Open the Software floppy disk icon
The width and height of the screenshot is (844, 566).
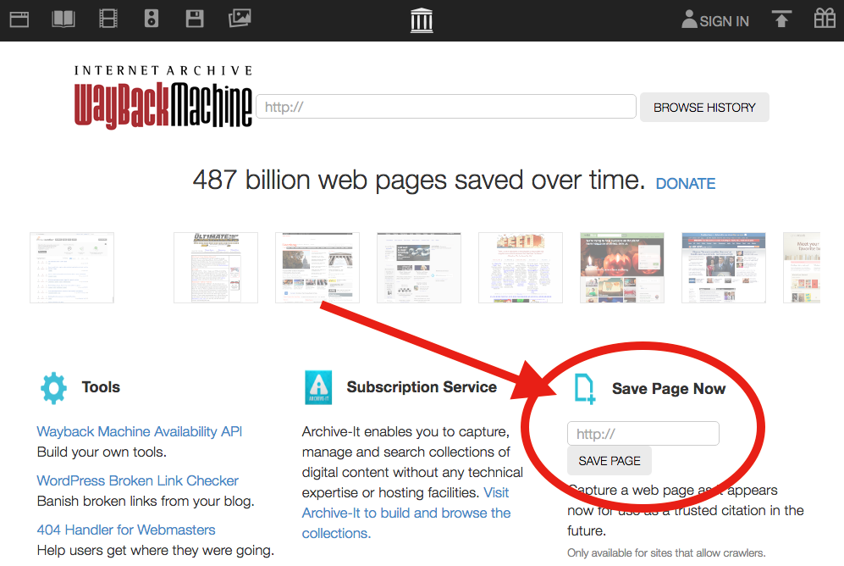click(195, 19)
